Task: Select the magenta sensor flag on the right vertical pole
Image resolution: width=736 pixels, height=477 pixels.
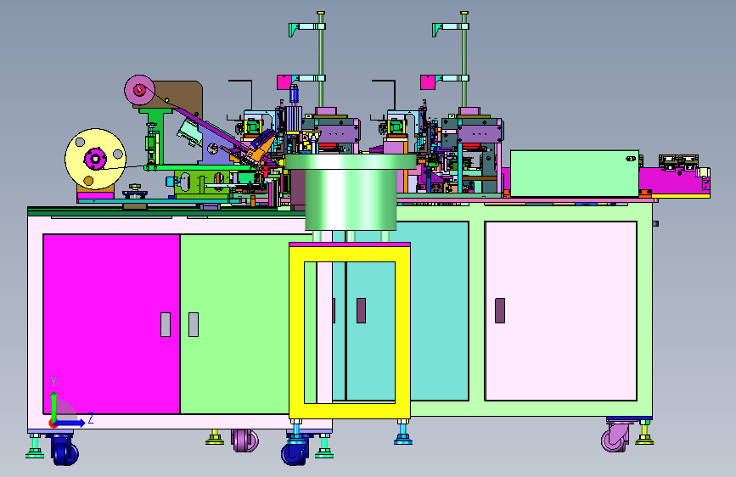Action: 427,82
